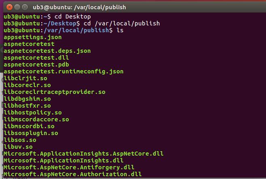The image size is (266, 179).
Task: Select Microsoft.ApplicationInsights.AspNetCore.dll entry
Action: click(x=83, y=154)
